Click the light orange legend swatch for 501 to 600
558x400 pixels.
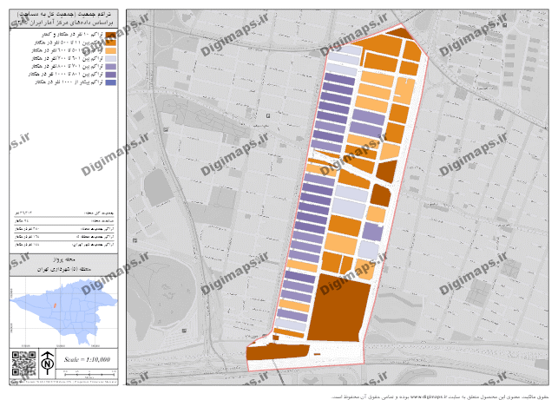point(111,50)
